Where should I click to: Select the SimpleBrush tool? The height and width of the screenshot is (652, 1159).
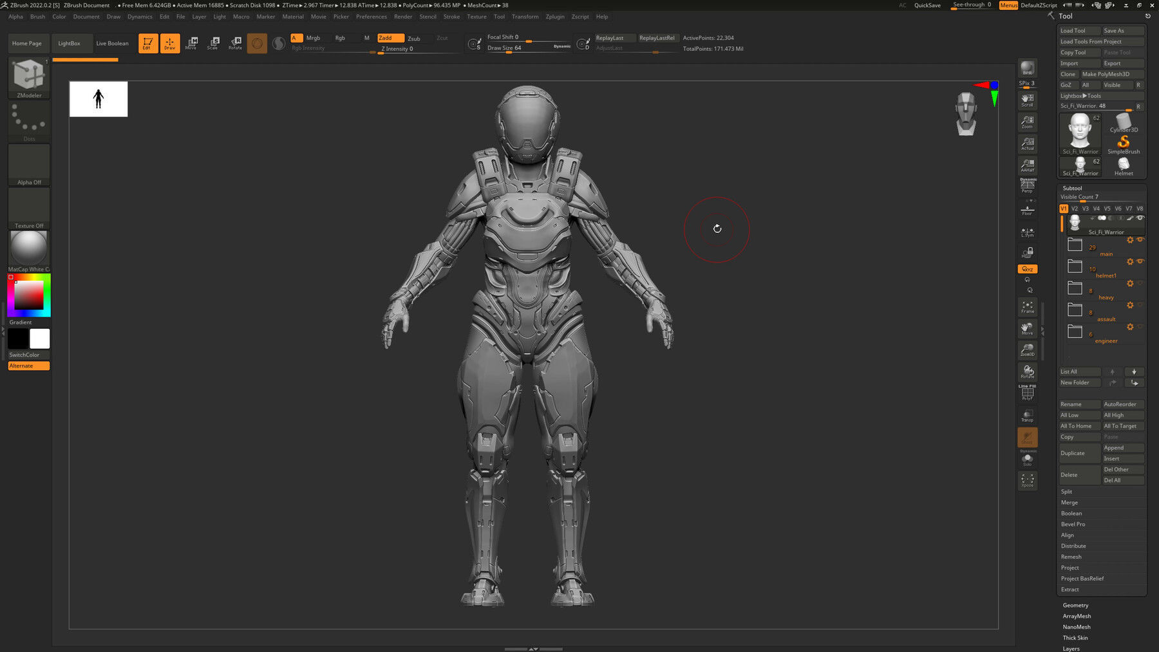(x=1124, y=144)
